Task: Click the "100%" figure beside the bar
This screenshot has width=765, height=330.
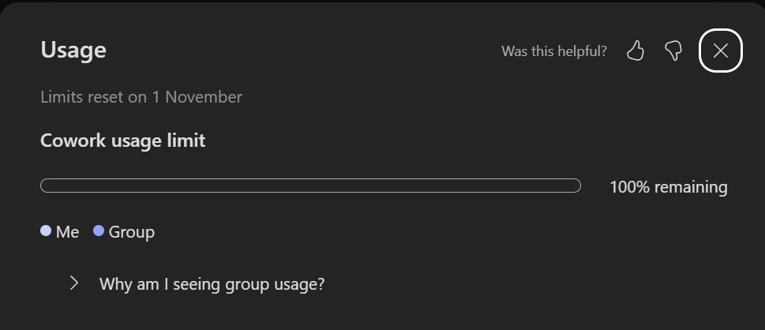Action: tap(630, 187)
